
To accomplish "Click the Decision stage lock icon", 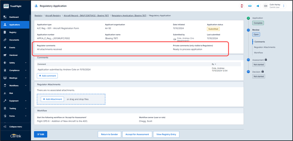I will (x=263, y=72).
